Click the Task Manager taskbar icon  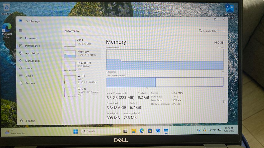click(166, 131)
